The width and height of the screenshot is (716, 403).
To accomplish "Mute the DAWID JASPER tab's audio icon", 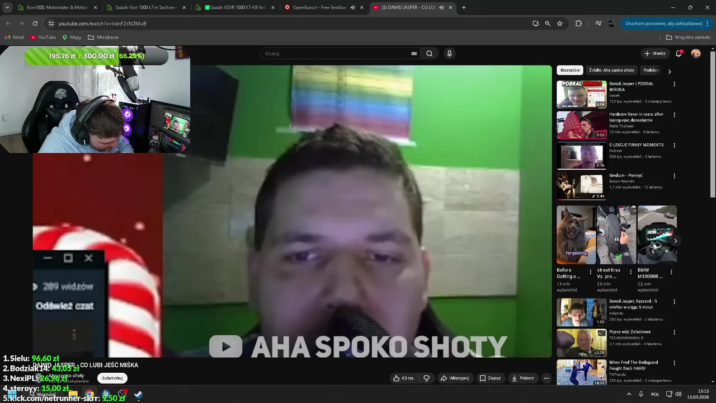I will click(441, 7).
